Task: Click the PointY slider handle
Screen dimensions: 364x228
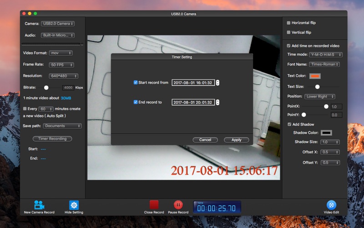Action: [x=303, y=115]
